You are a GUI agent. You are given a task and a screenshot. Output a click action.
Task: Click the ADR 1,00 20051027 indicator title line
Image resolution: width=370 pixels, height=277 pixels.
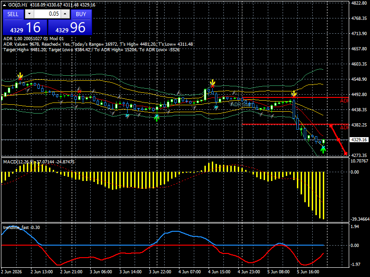click(33, 39)
